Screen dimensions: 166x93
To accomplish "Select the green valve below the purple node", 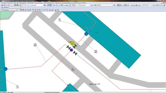I will click(x=75, y=53).
